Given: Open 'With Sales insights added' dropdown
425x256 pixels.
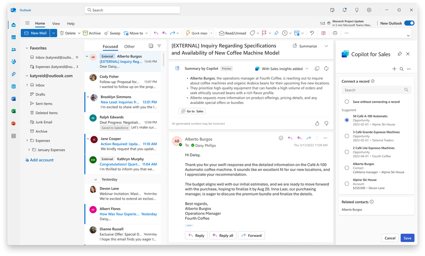Looking at the screenshot, I should click(307, 69).
